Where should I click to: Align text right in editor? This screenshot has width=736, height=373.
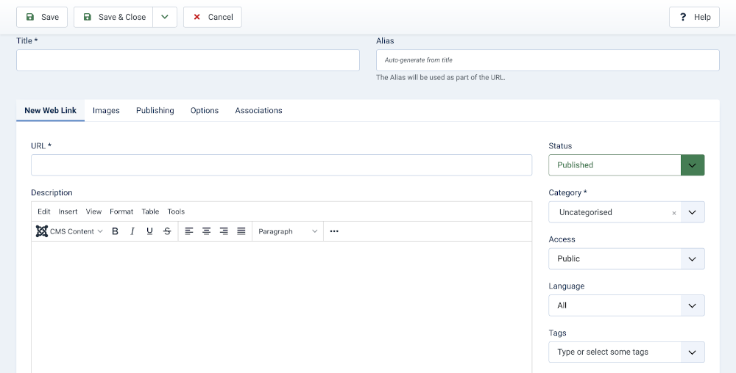(224, 231)
